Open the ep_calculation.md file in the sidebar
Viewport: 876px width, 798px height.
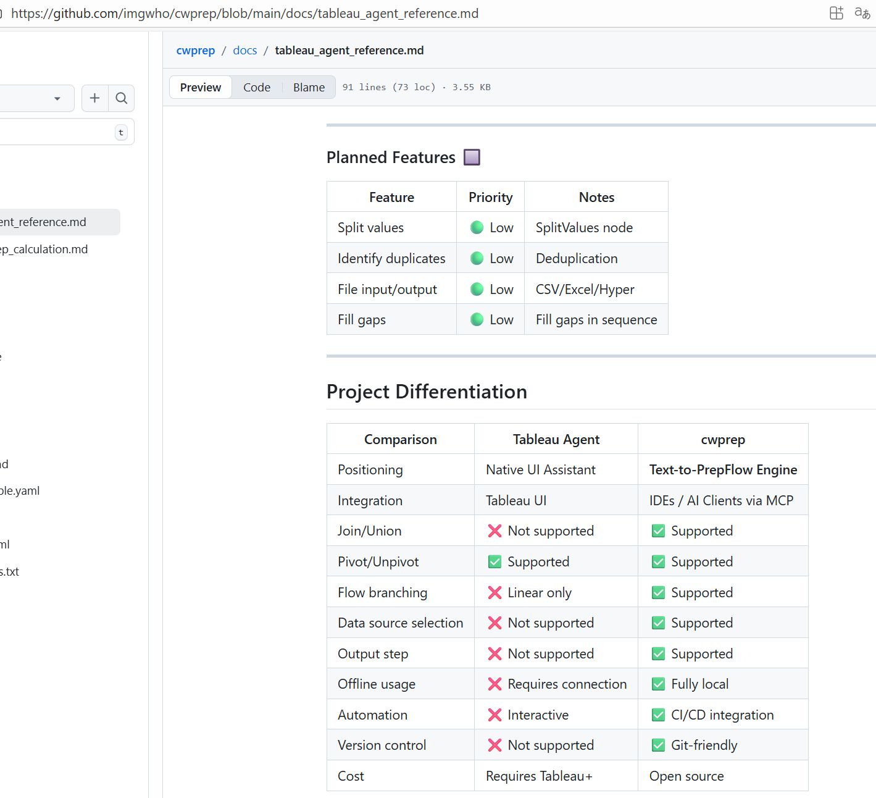click(44, 249)
